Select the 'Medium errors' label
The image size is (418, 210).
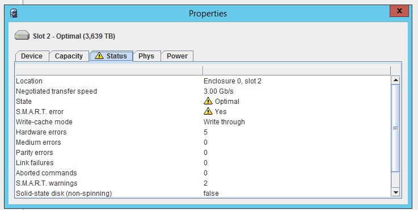[x=39, y=142]
